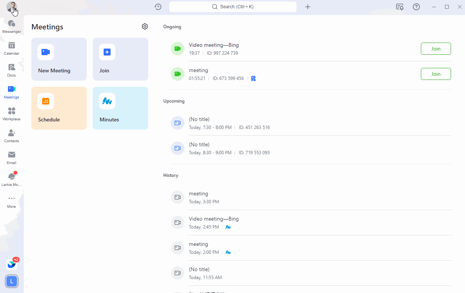Image resolution: width=465 pixels, height=293 pixels.
Task: Open the Minutes card
Action: pos(120,108)
